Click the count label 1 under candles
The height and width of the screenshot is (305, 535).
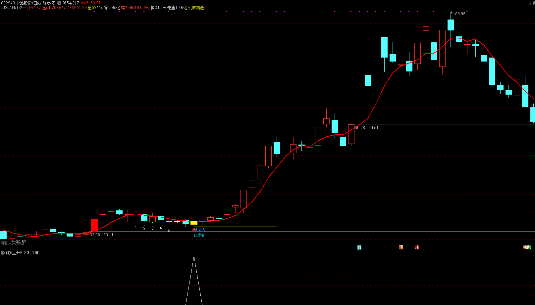coord(136,227)
